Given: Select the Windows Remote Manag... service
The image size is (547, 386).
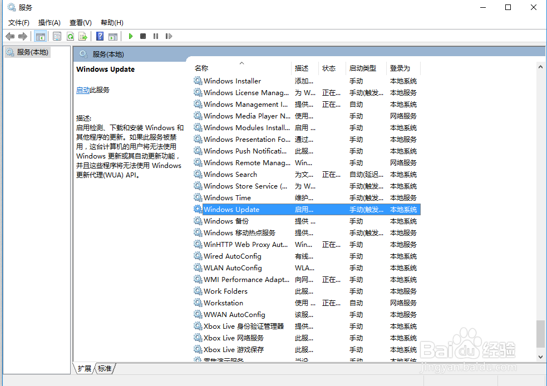Looking at the screenshot, I should (x=307, y=163).
